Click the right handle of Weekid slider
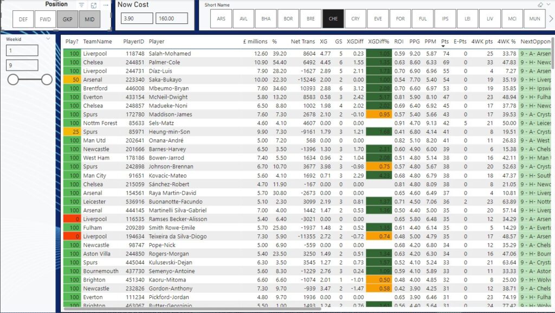 pyautogui.click(x=47, y=80)
